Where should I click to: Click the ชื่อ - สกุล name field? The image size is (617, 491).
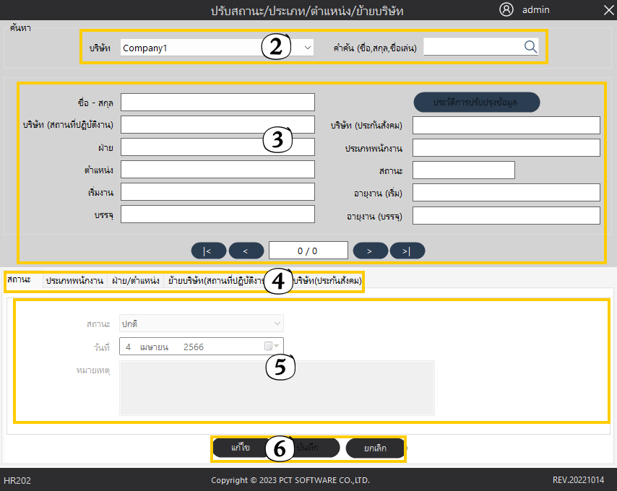(217, 103)
